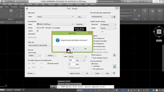Click Apply to Layout button
Screen dimensions: 164x92
coord(75,73)
